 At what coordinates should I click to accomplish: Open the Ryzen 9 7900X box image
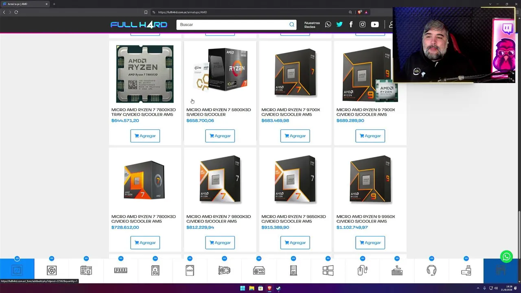370,74
